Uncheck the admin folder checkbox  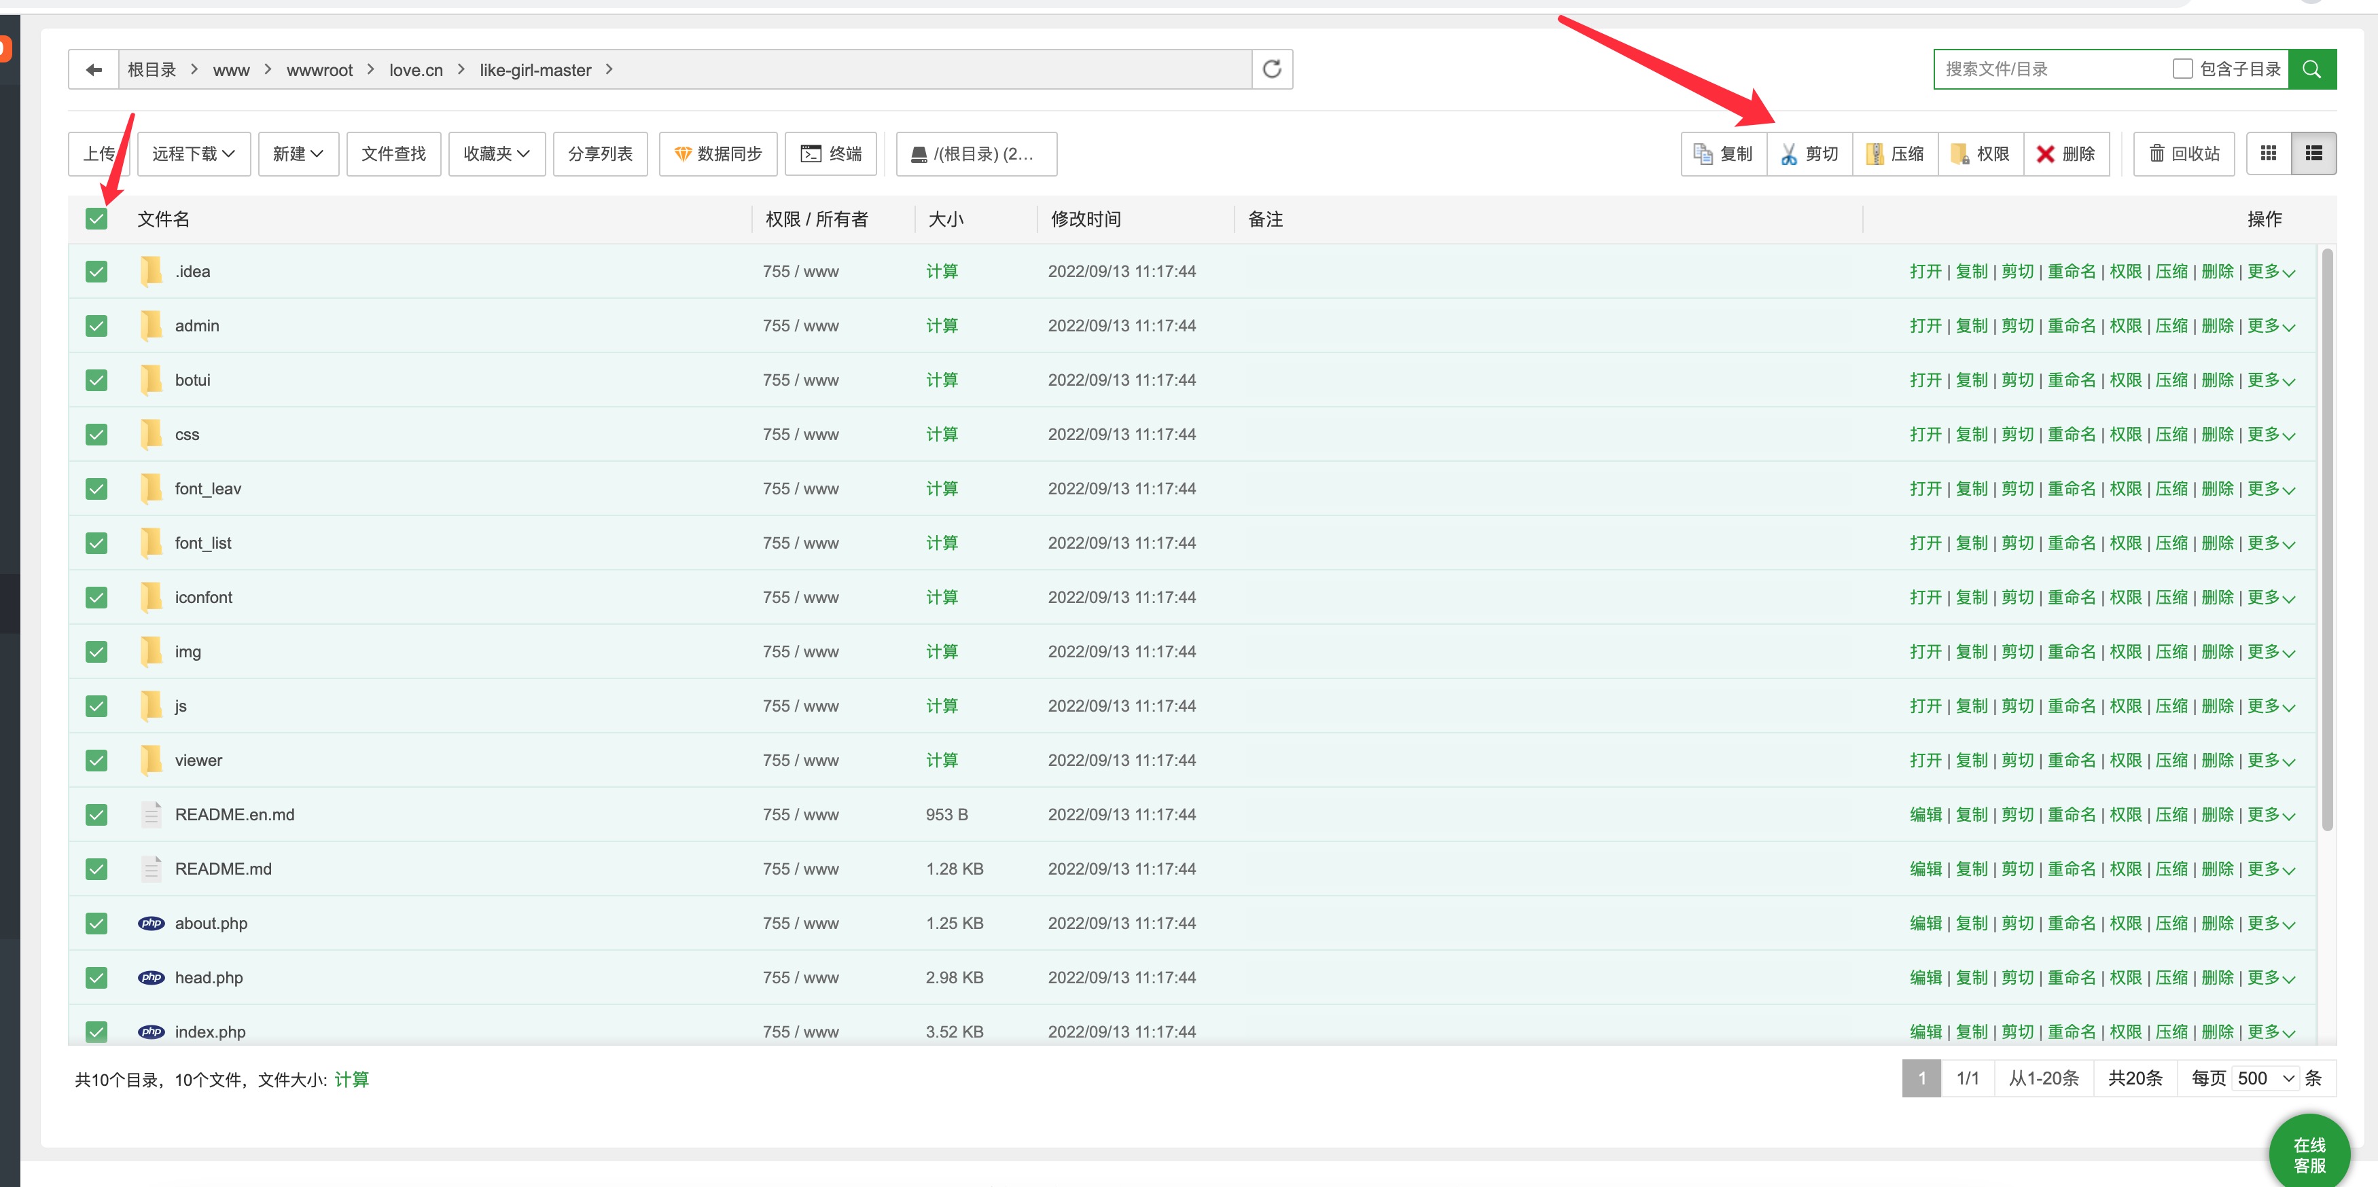96,325
